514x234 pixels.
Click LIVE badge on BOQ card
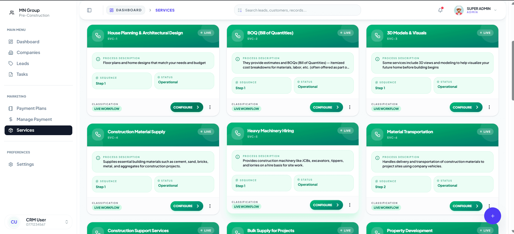[x=346, y=33]
